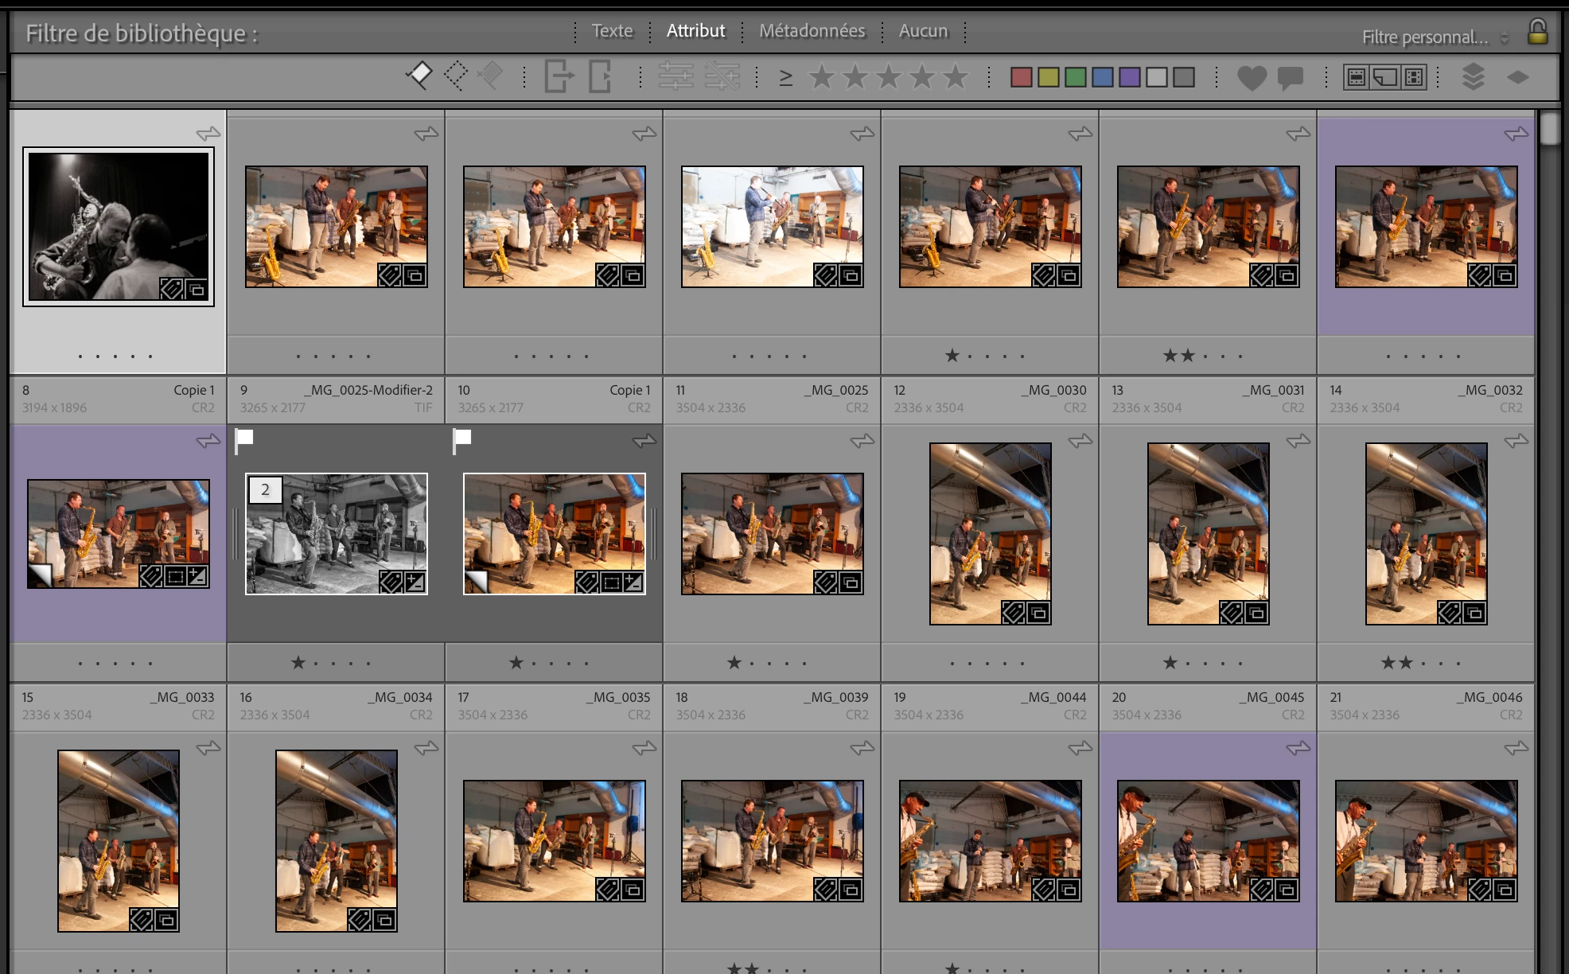Toggle the filter lock padlock
Viewport: 1569px width, 974px height.
(x=1537, y=33)
